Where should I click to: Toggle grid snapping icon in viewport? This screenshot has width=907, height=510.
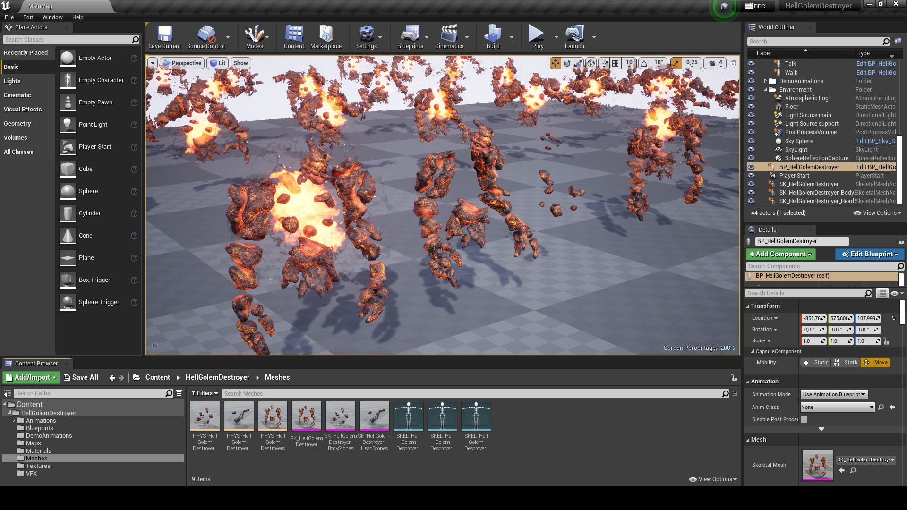tap(615, 63)
